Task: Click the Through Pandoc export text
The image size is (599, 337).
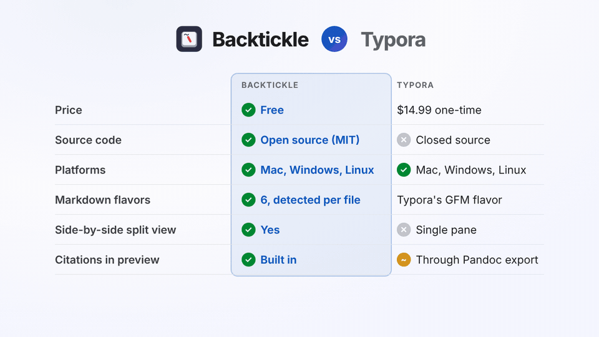Action: pos(477,260)
